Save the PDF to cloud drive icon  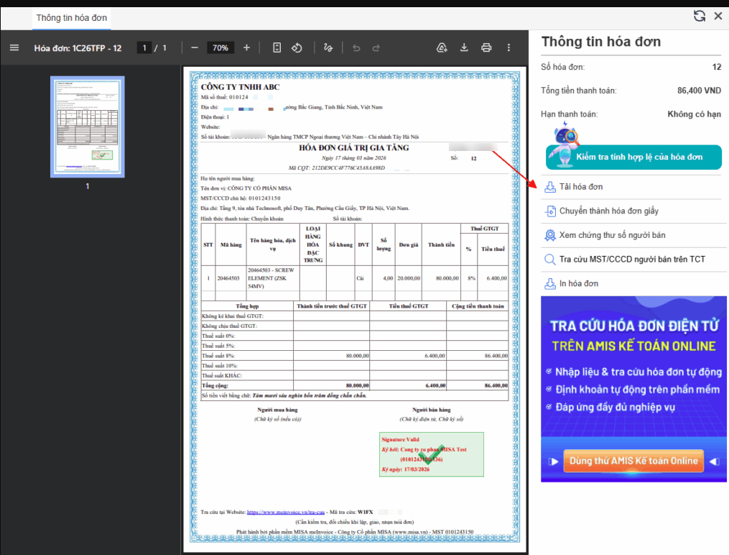(x=442, y=48)
